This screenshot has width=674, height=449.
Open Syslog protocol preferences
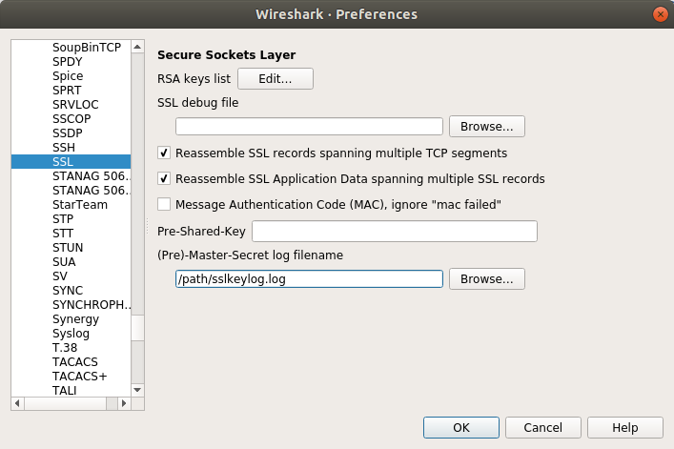pos(71,334)
